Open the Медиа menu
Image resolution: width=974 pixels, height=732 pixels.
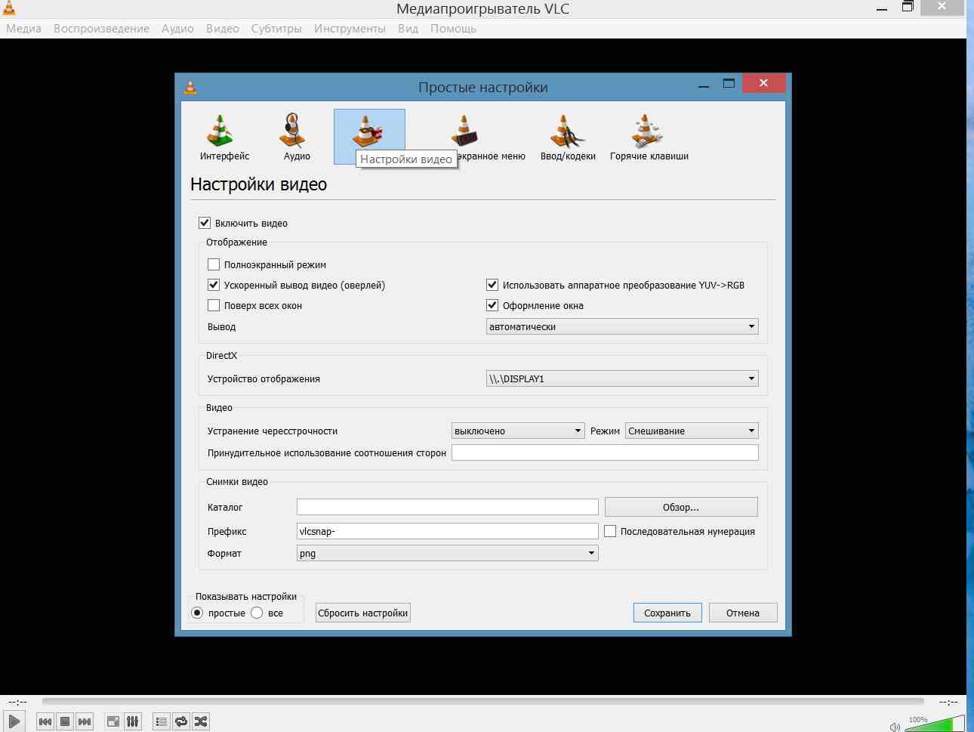tap(23, 29)
